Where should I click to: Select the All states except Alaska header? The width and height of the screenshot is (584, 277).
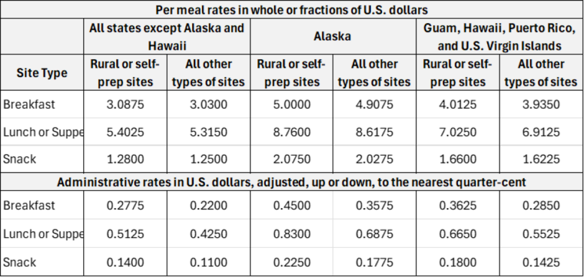[167, 36]
